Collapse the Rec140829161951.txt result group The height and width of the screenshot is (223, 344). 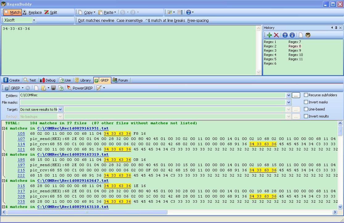pos(3,129)
